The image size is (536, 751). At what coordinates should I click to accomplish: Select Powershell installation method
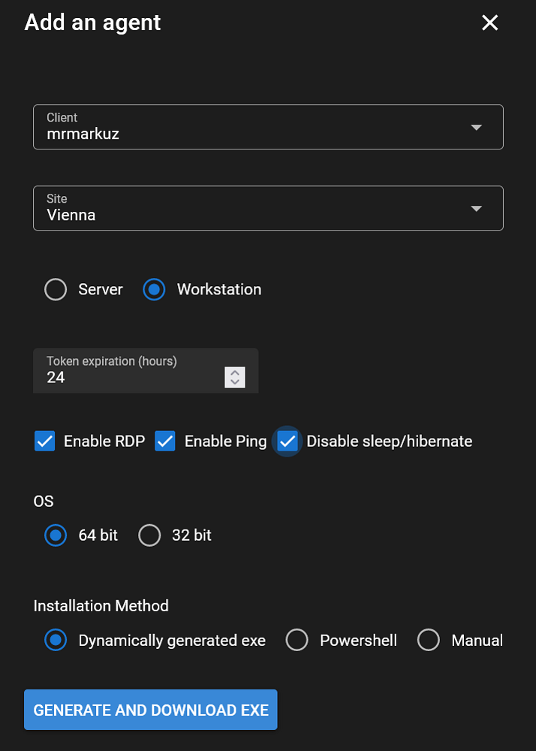tap(297, 640)
